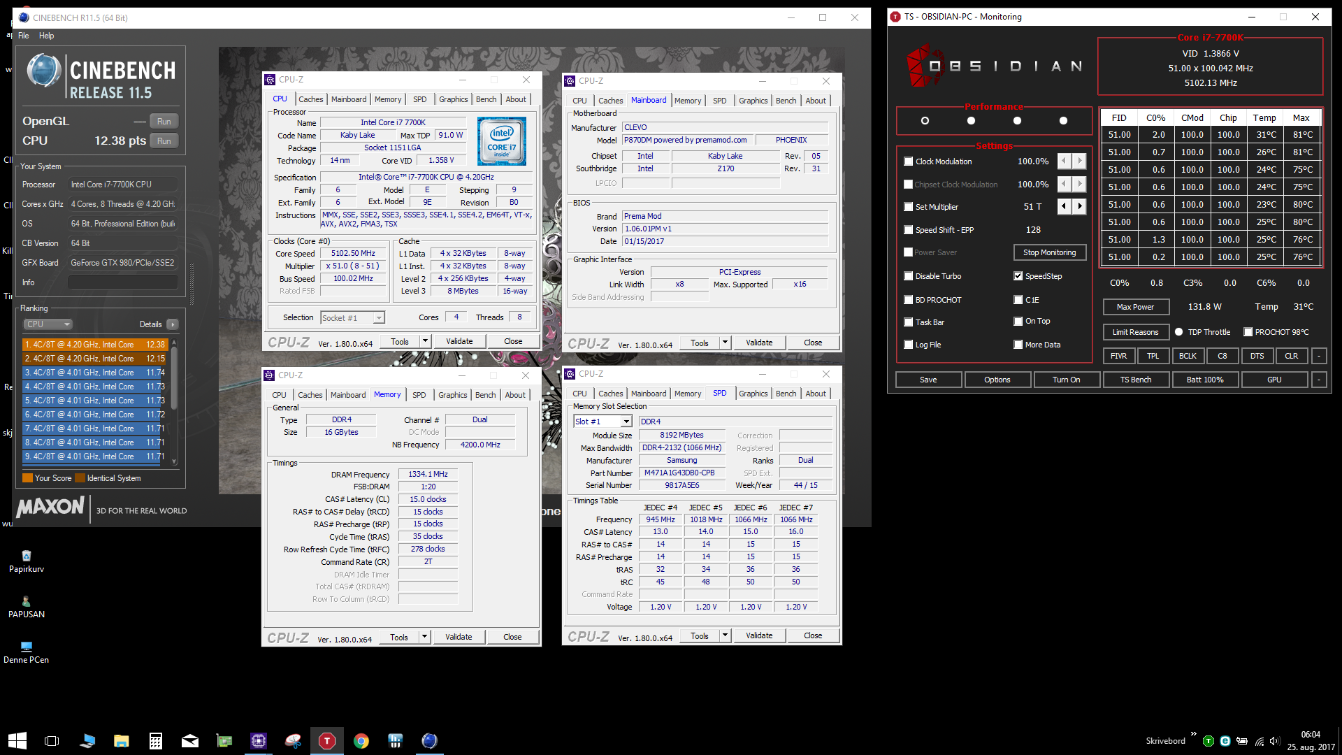Viewport: 1342px width, 755px height.
Task: Open Snipping Tool taskbar icon
Action: pos(293,741)
